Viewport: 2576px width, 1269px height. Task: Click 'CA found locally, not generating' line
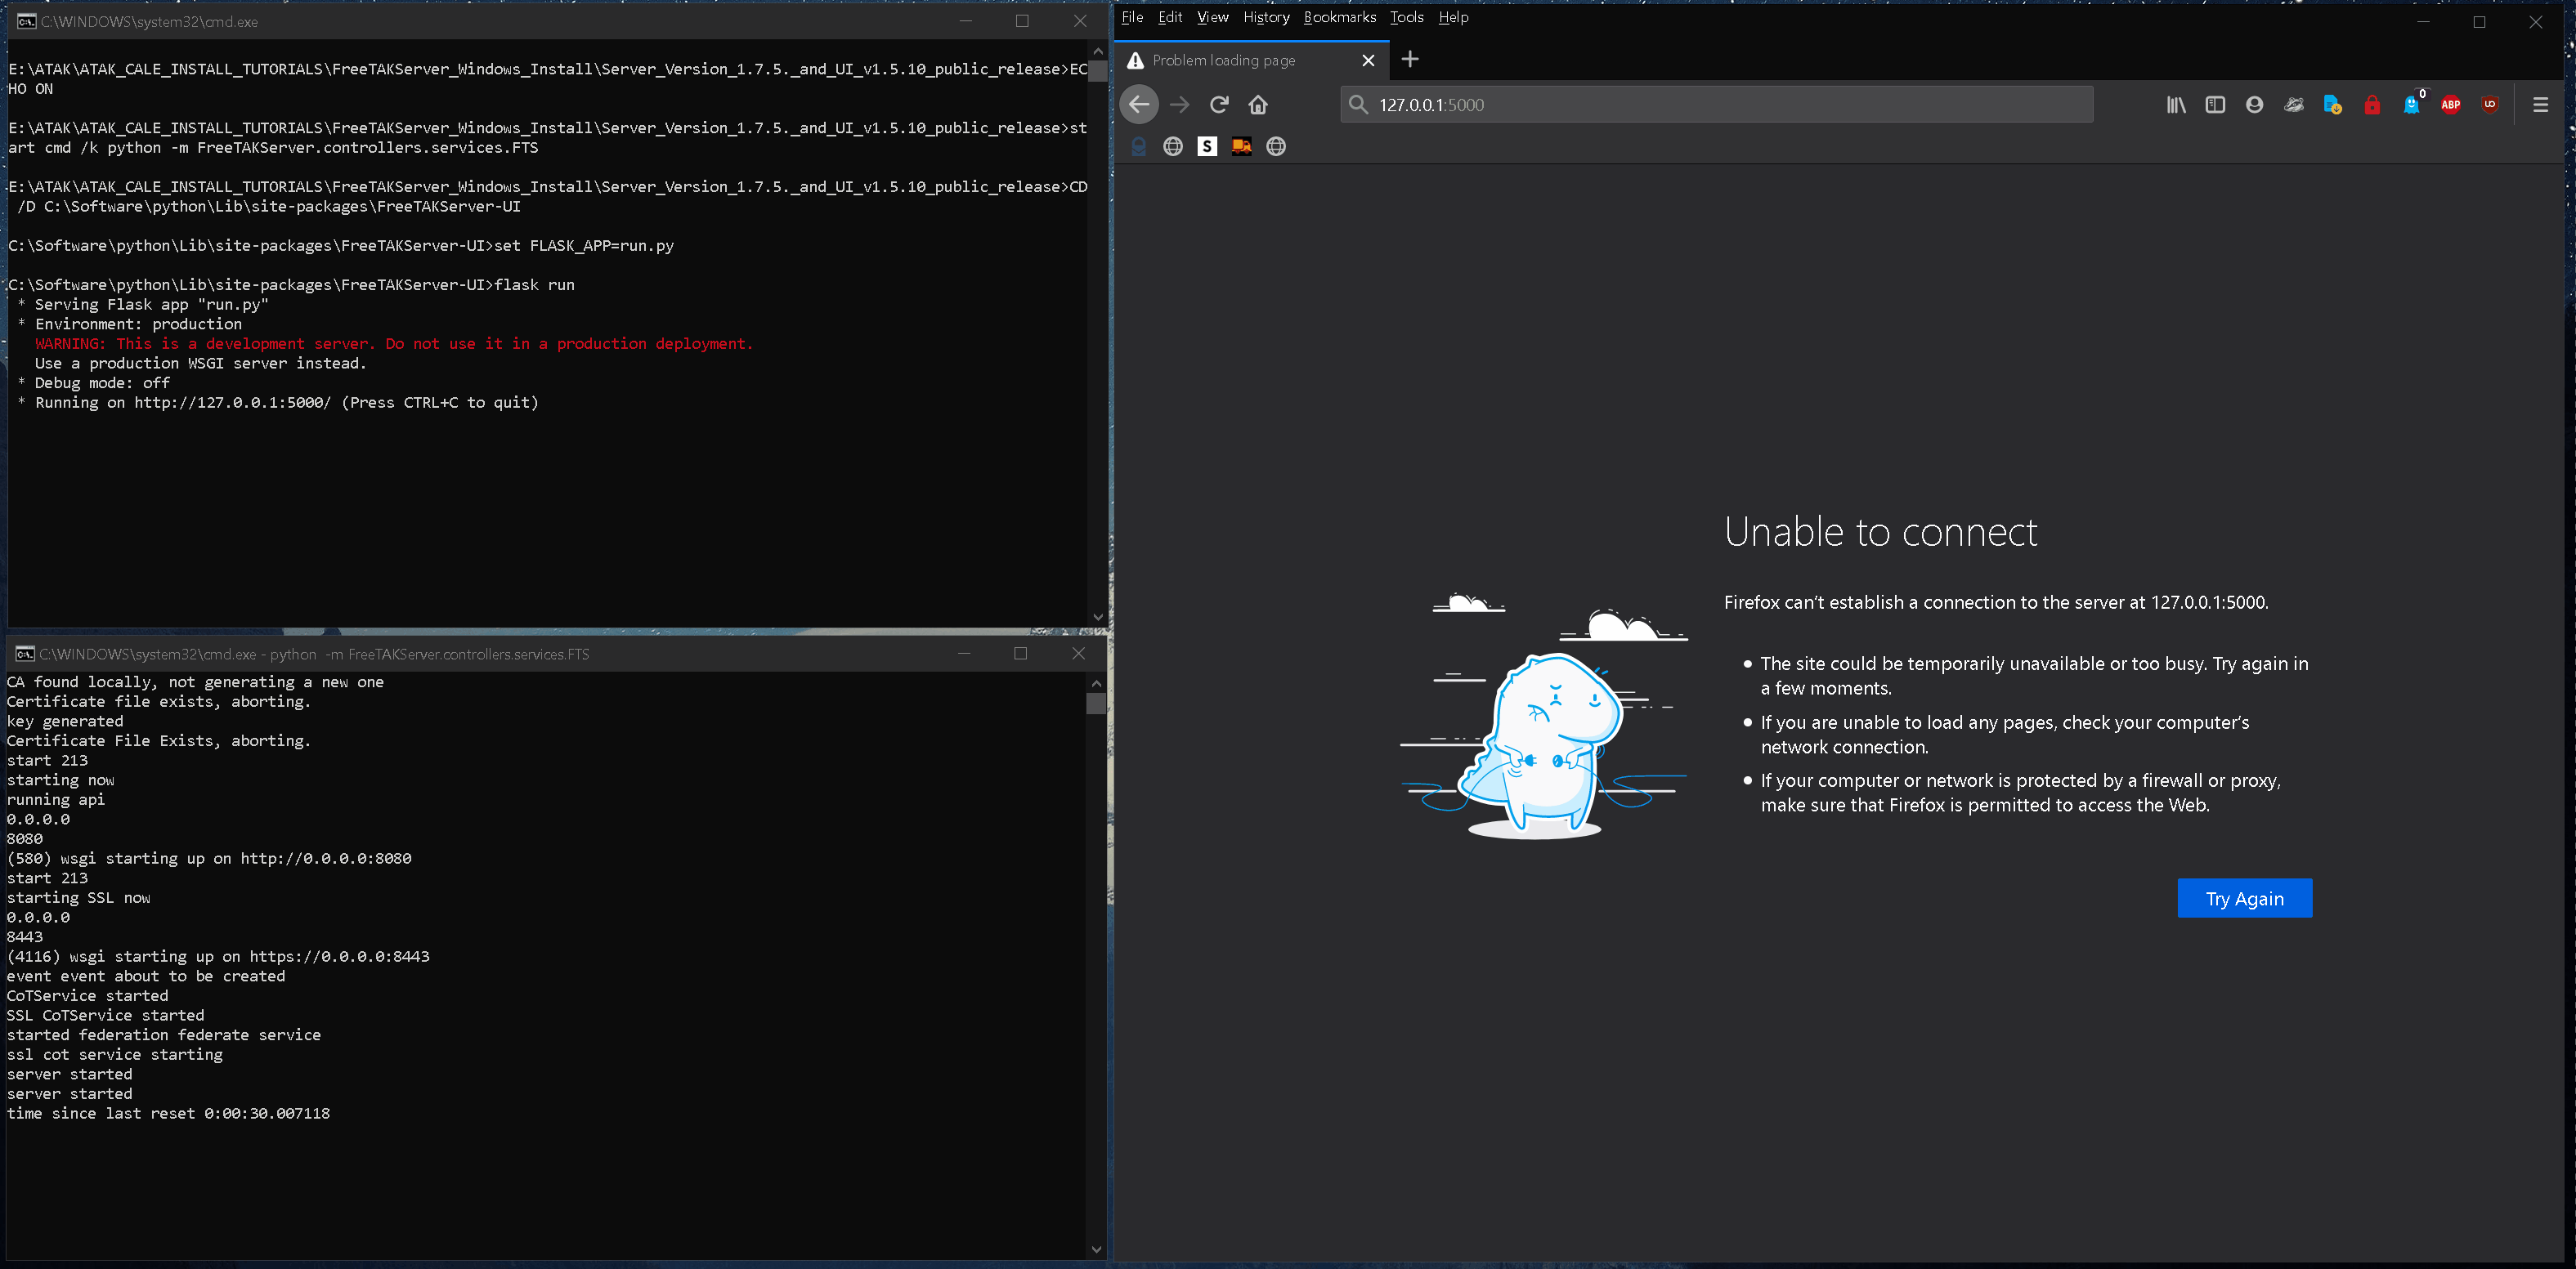(195, 682)
